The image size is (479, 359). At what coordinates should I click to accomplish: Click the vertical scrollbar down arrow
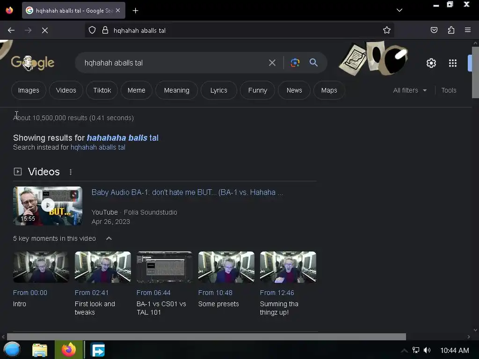(475, 330)
